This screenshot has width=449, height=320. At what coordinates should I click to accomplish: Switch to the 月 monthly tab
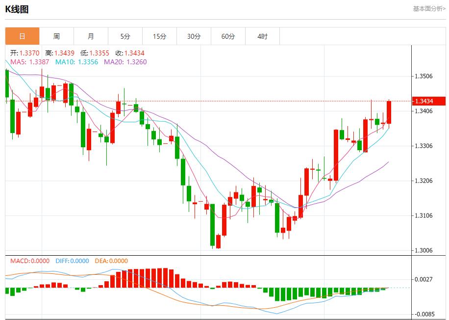coord(91,36)
